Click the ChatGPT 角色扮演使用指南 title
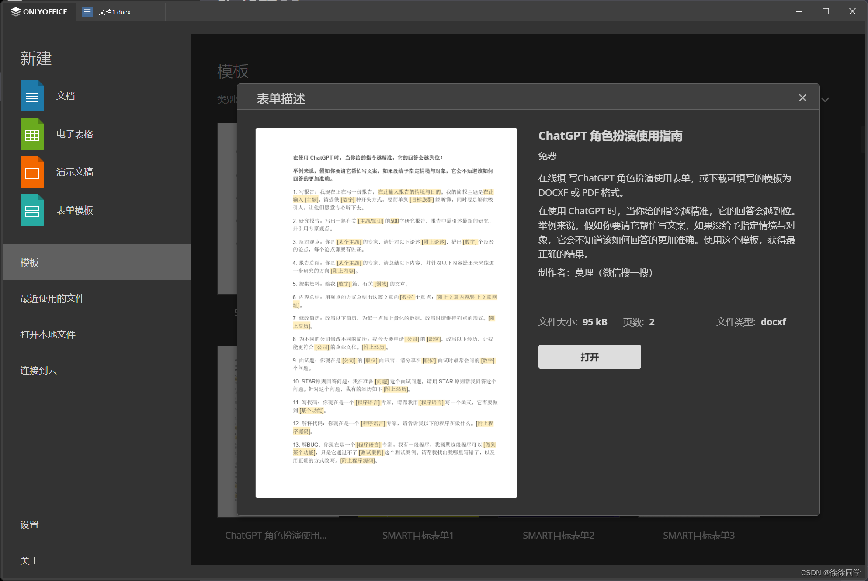The image size is (868, 581). tap(610, 136)
